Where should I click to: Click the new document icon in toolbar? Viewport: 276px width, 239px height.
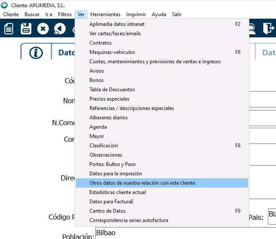[9, 28]
